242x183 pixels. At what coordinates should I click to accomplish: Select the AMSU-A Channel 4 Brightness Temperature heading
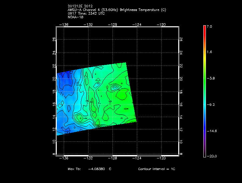pyautogui.click(x=117, y=10)
